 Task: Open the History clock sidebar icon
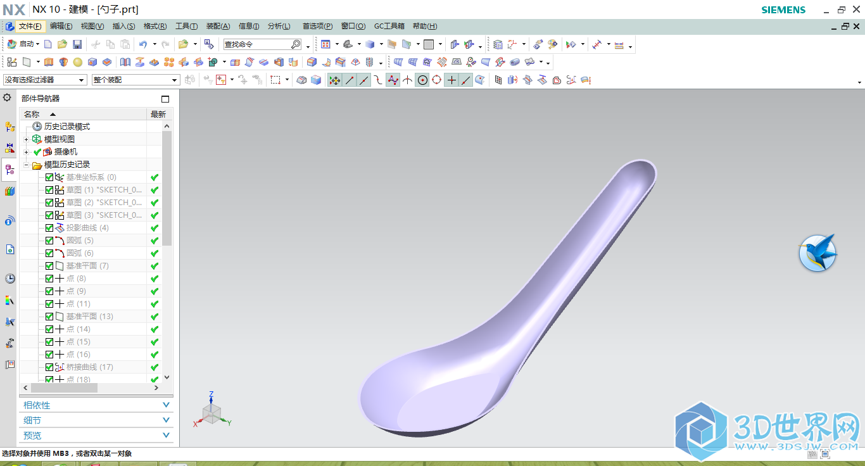(x=9, y=279)
